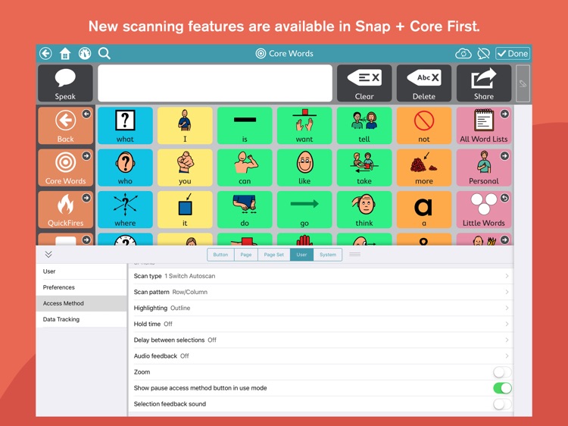Image resolution: width=568 pixels, height=426 pixels.
Task: Select the 'is' symbol tile
Action: [245, 126]
